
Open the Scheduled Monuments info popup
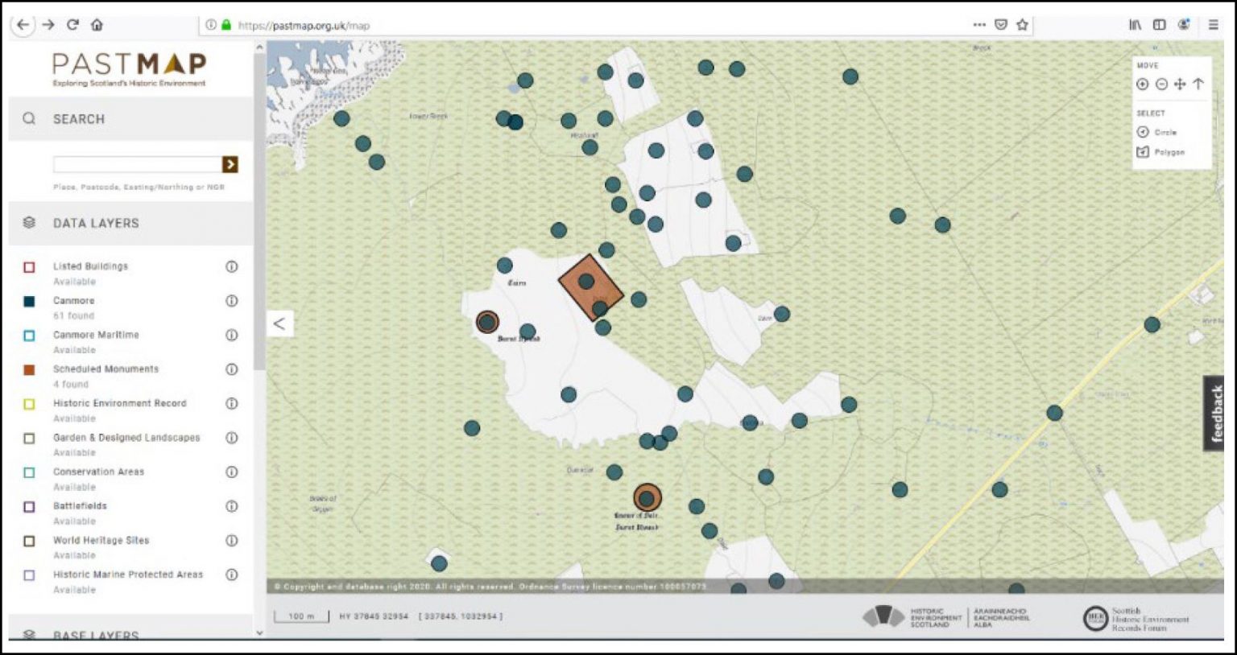pos(231,369)
